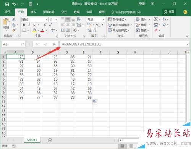
Task: Click the sign-in button in title bar
Action: coord(142,4)
